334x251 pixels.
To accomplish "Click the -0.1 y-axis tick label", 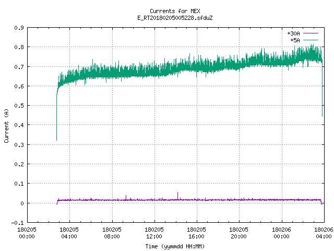I will [x=17, y=223].
